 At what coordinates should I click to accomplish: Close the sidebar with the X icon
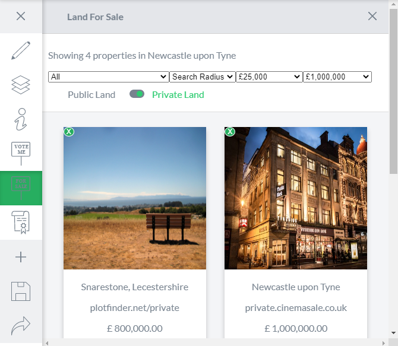click(21, 16)
